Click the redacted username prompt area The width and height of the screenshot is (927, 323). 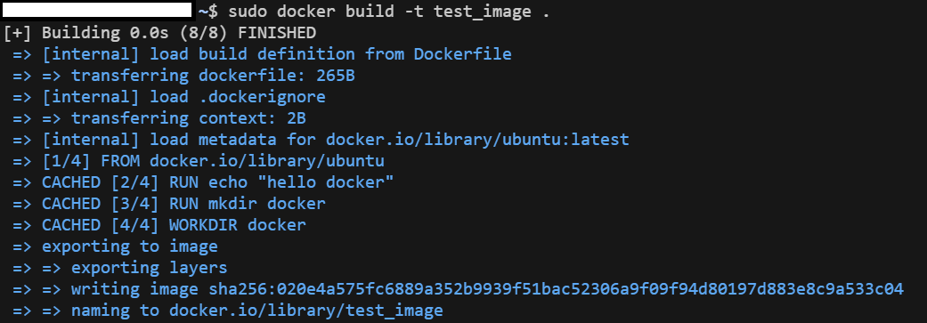click(97, 10)
